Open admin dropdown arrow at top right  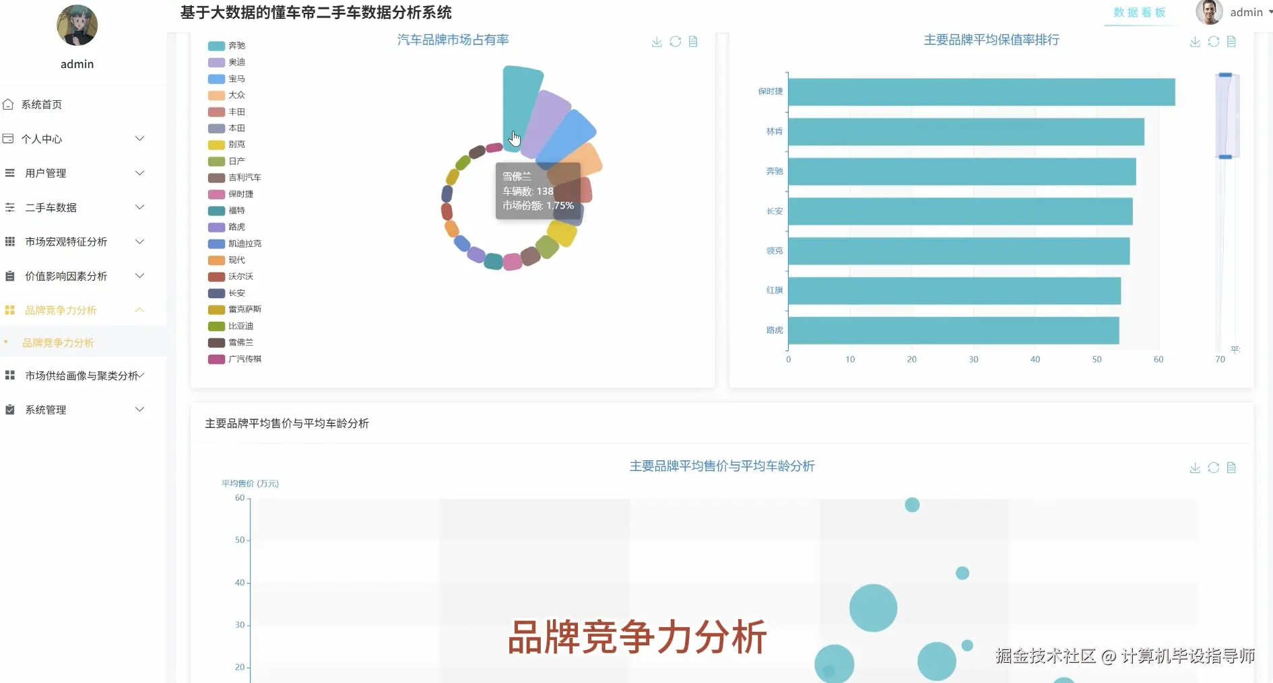coord(1270,12)
